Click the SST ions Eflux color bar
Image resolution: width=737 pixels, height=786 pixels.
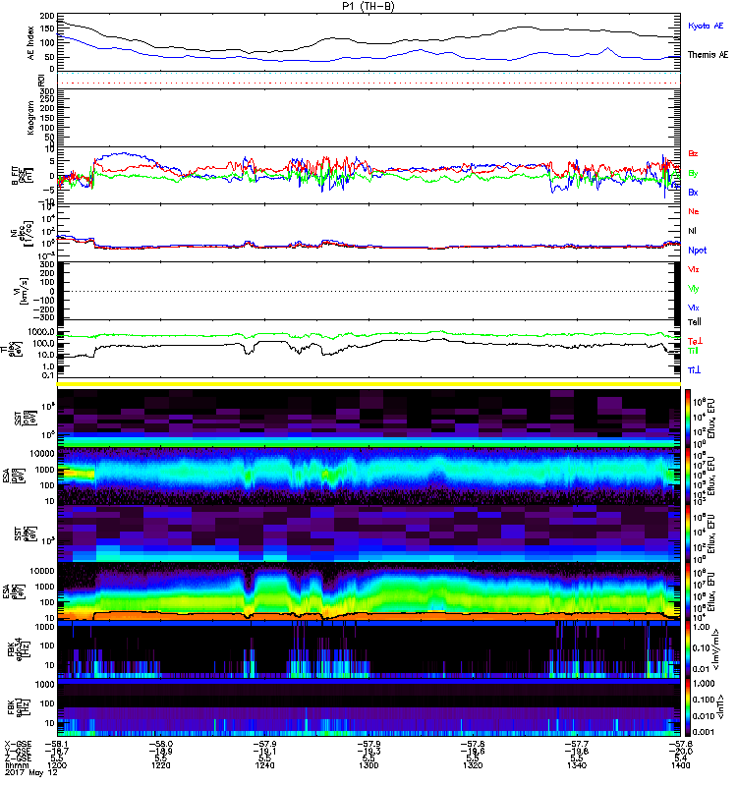pyautogui.click(x=688, y=417)
